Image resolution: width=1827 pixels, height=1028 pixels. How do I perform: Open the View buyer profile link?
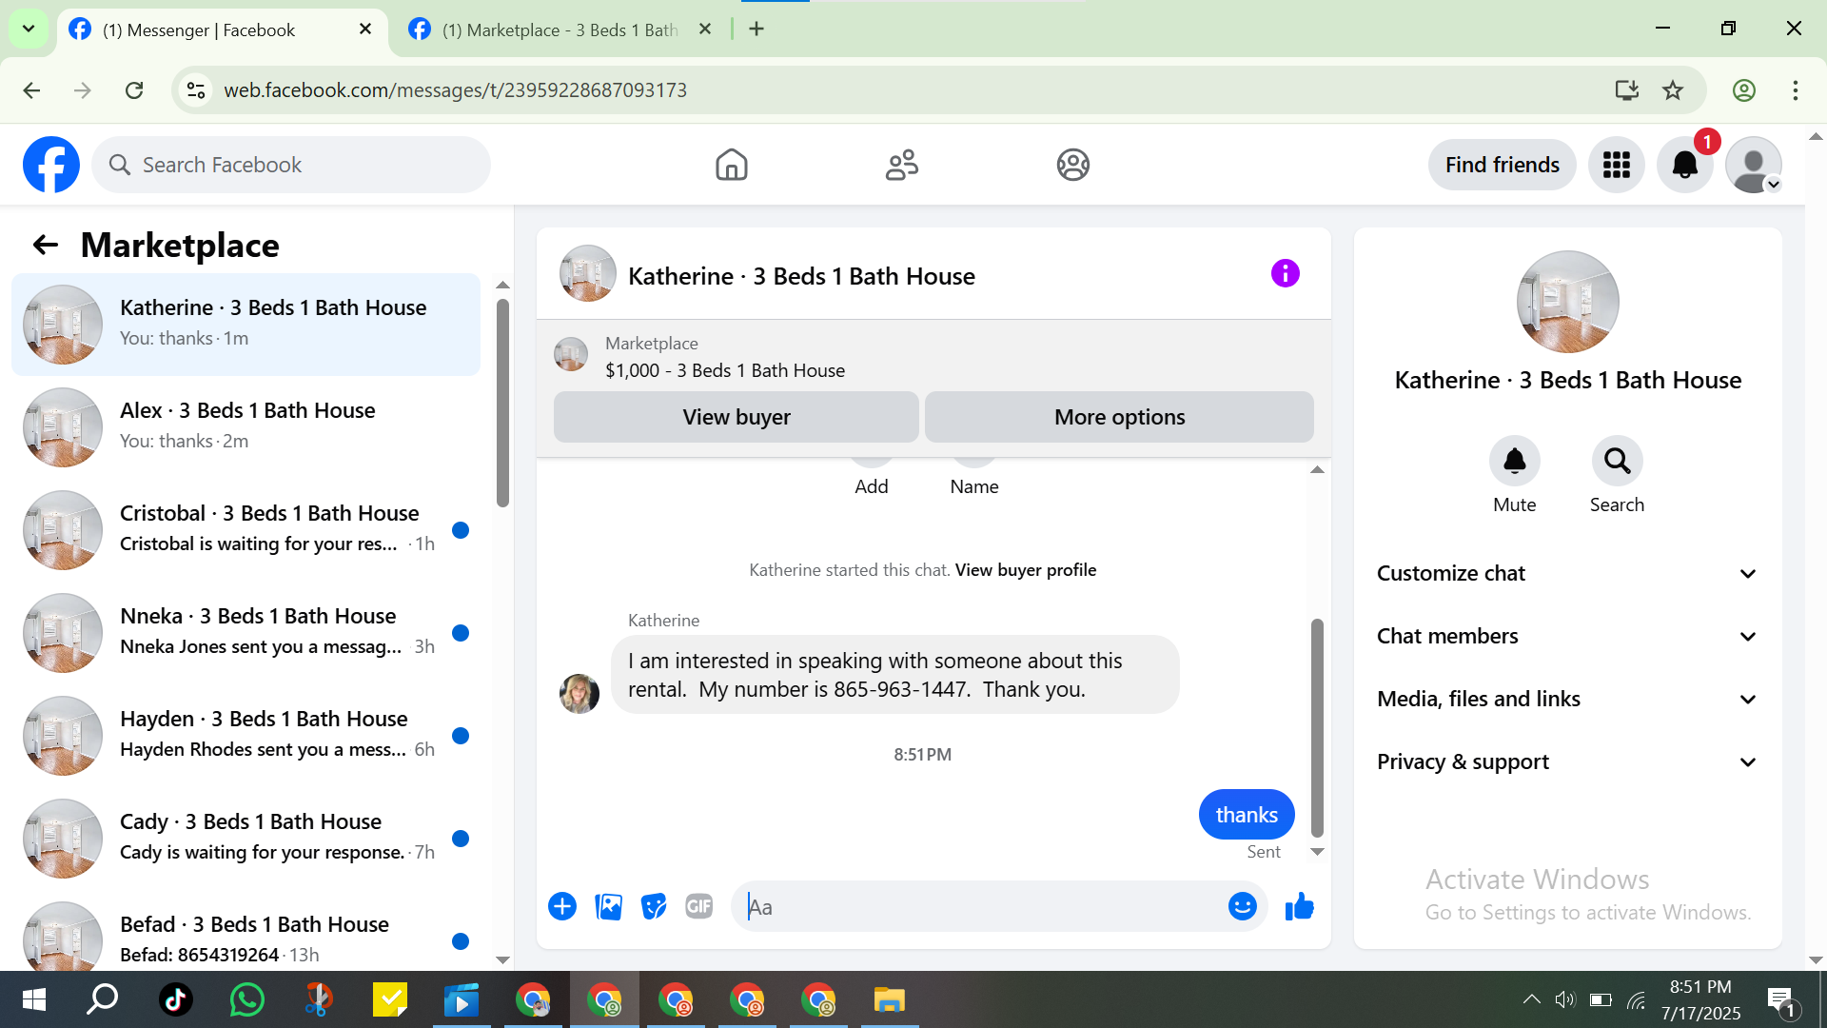click(1025, 570)
